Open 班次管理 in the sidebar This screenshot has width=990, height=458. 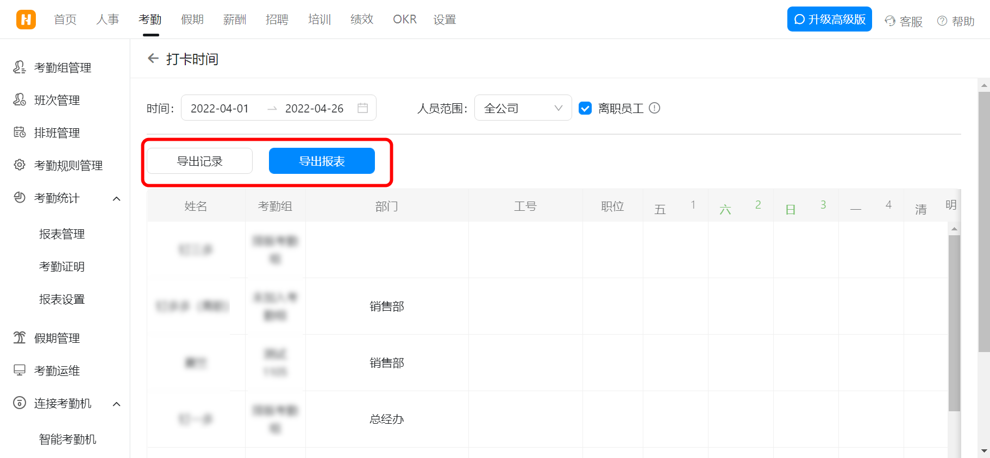tap(57, 101)
